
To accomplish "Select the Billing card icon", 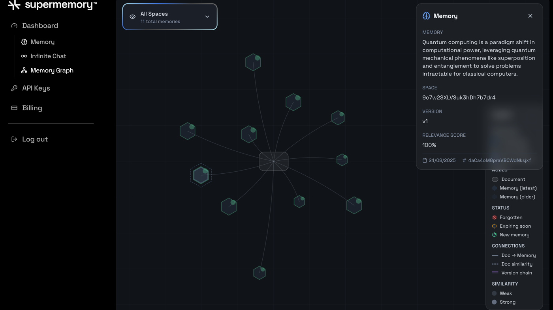I will pos(14,108).
